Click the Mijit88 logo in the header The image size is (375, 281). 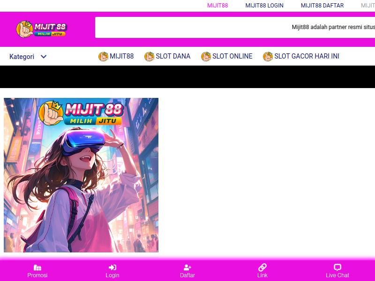click(42, 29)
